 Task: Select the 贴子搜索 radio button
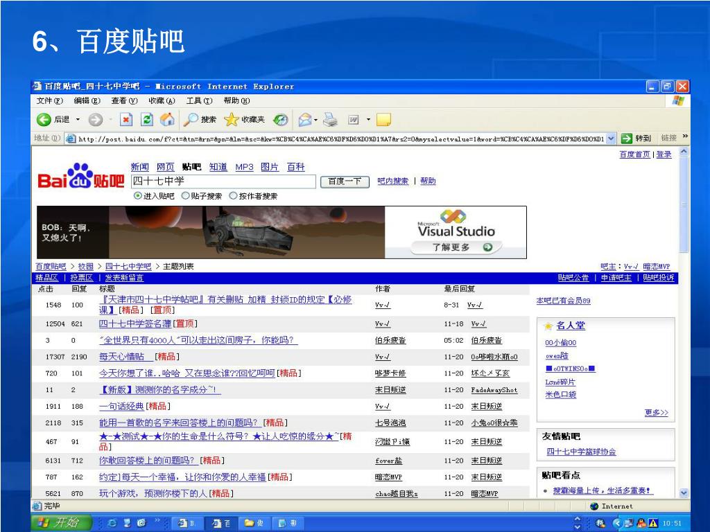pyautogui.click(x=184, y=195)
